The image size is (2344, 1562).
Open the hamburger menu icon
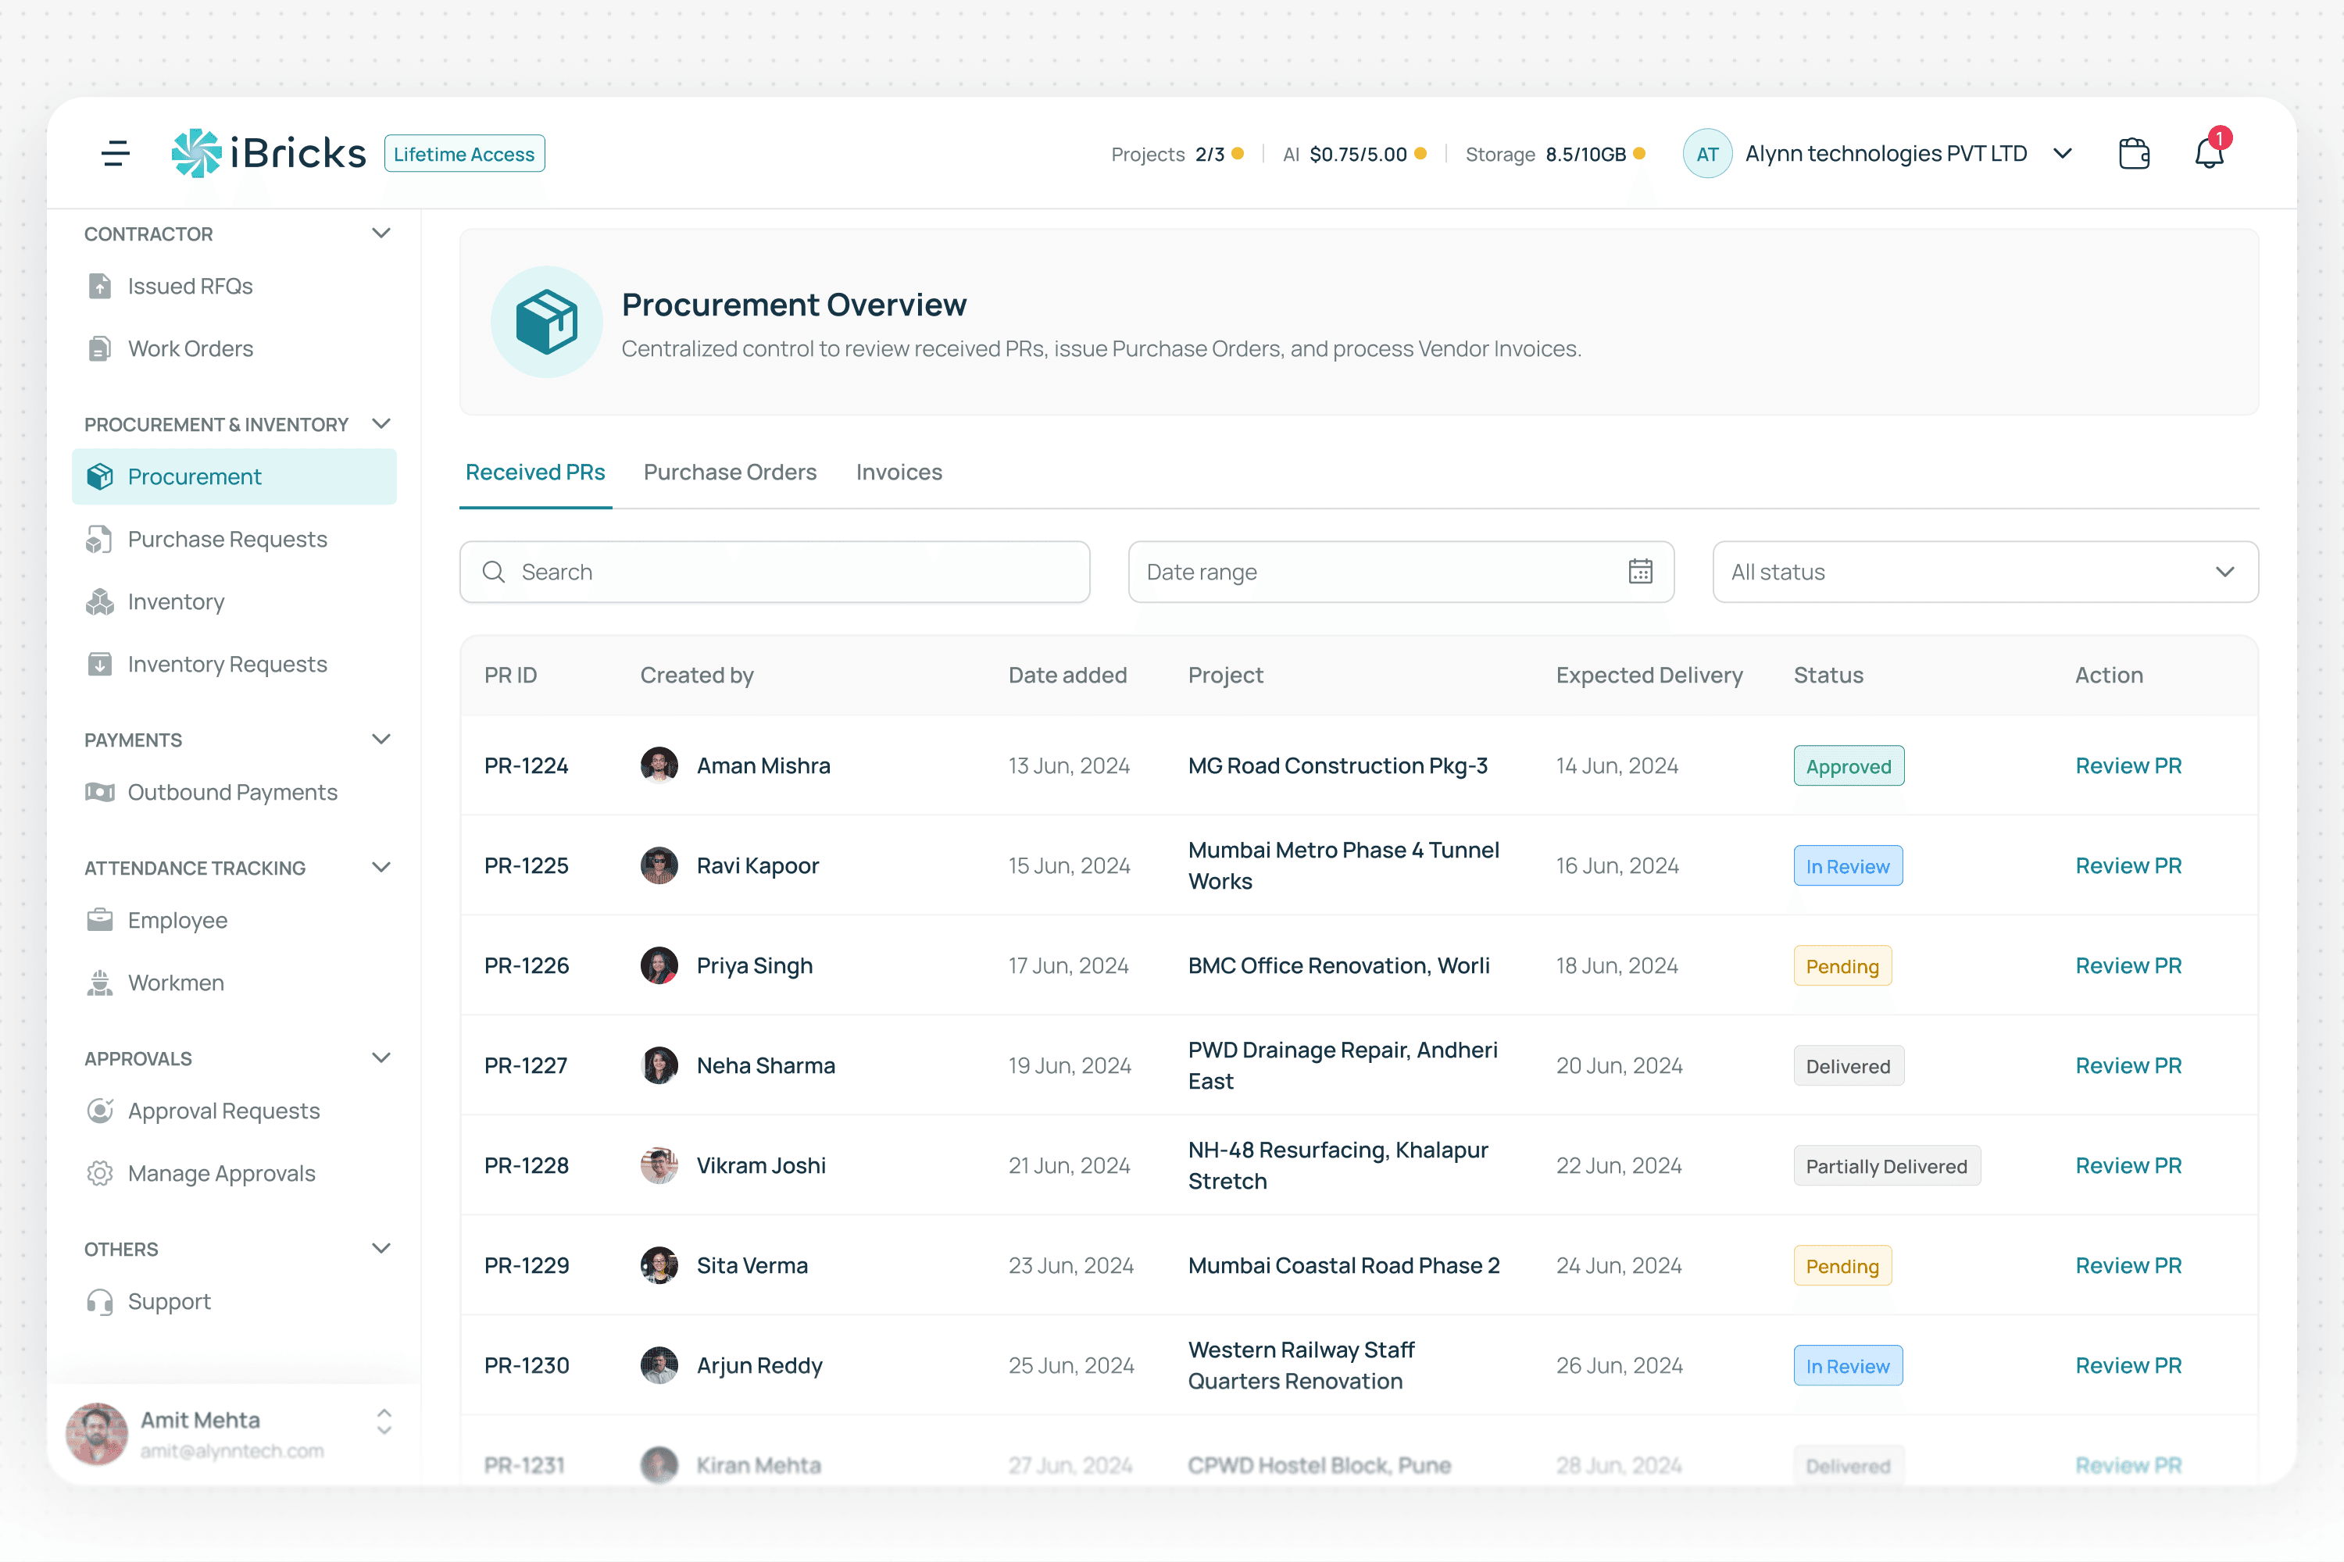[116, 153]
